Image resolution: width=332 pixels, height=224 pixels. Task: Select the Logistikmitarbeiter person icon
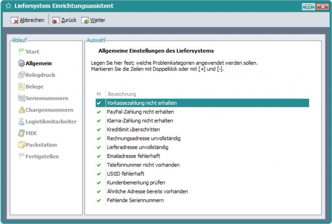(21, 122)
